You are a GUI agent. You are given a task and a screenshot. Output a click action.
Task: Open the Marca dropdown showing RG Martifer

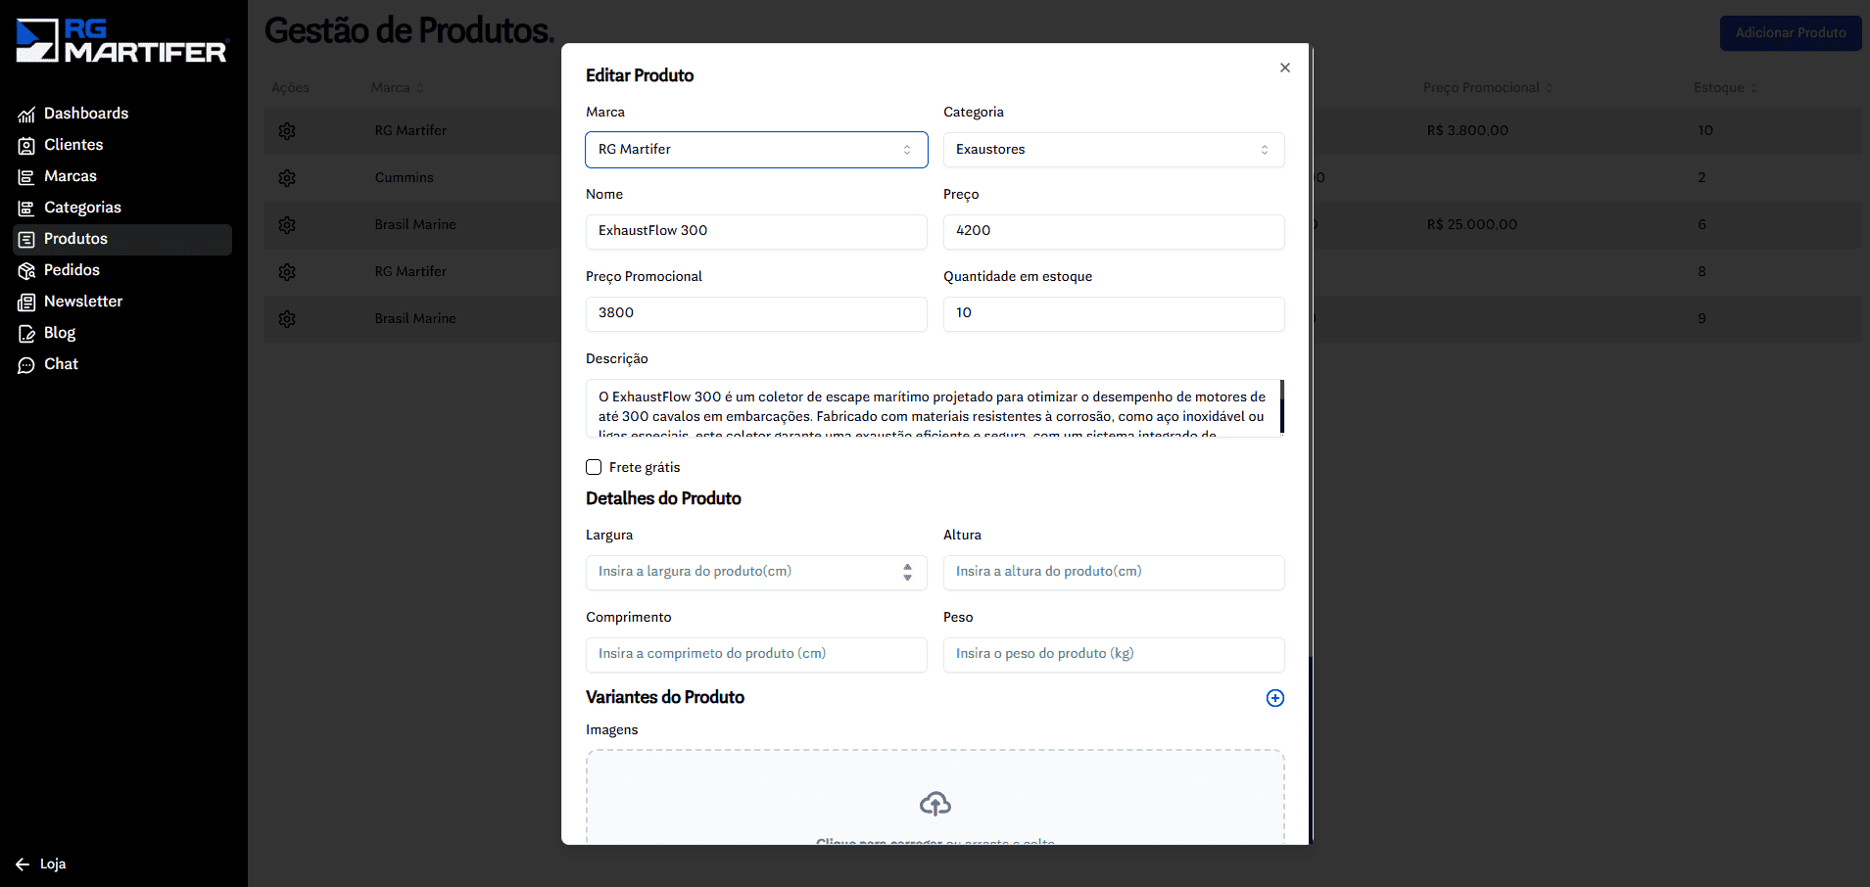pos(755,150)
